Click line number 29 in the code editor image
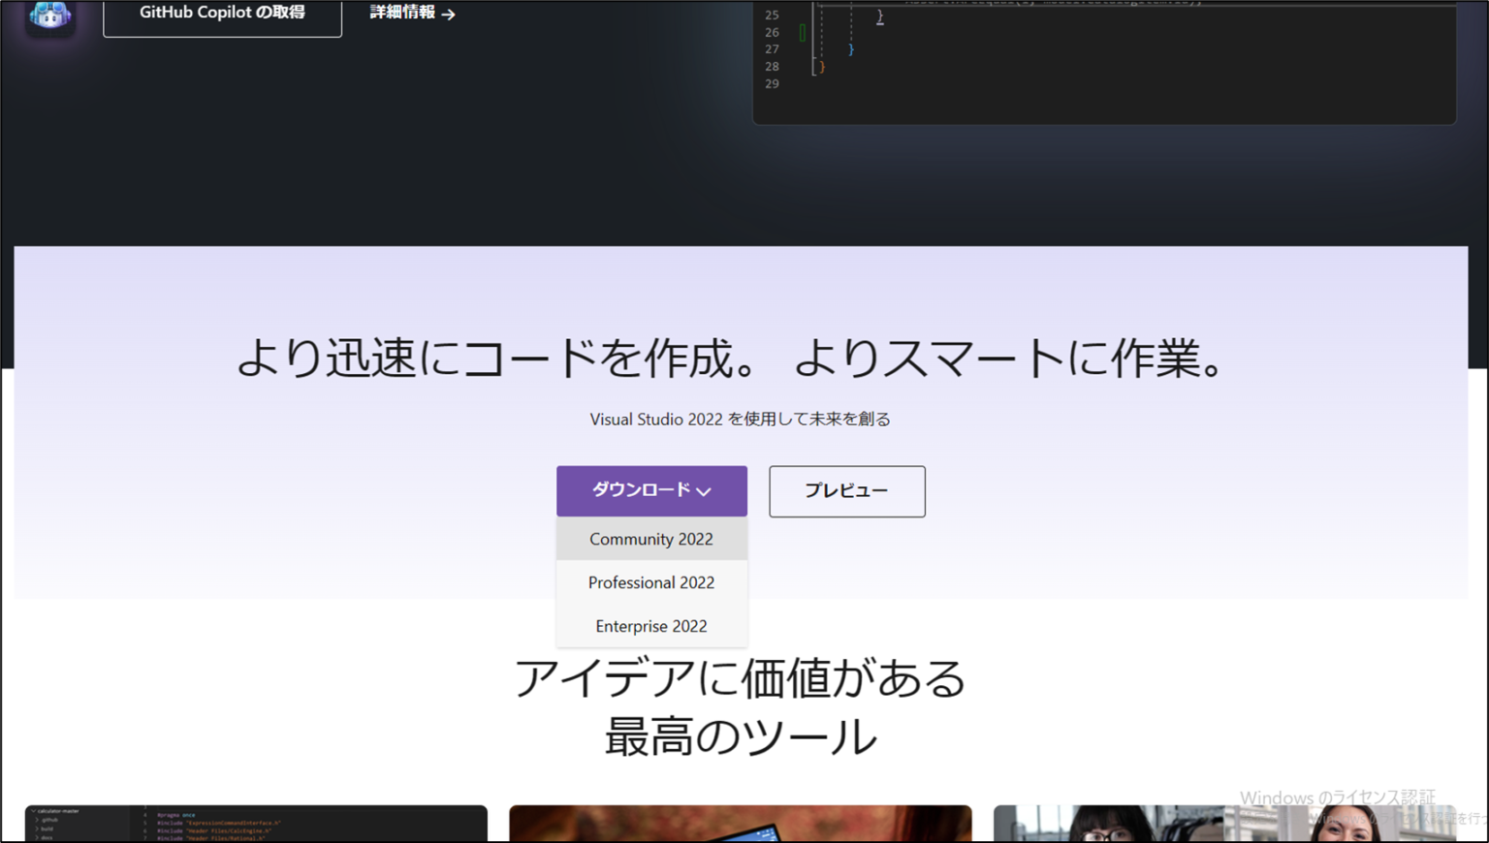The width and height of the screenshot is (1489, 843). (x=771, y=84)
